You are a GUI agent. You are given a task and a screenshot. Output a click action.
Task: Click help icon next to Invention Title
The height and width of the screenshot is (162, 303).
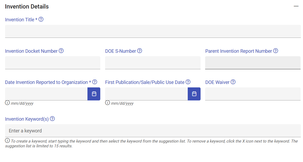[x=41, y=19]
